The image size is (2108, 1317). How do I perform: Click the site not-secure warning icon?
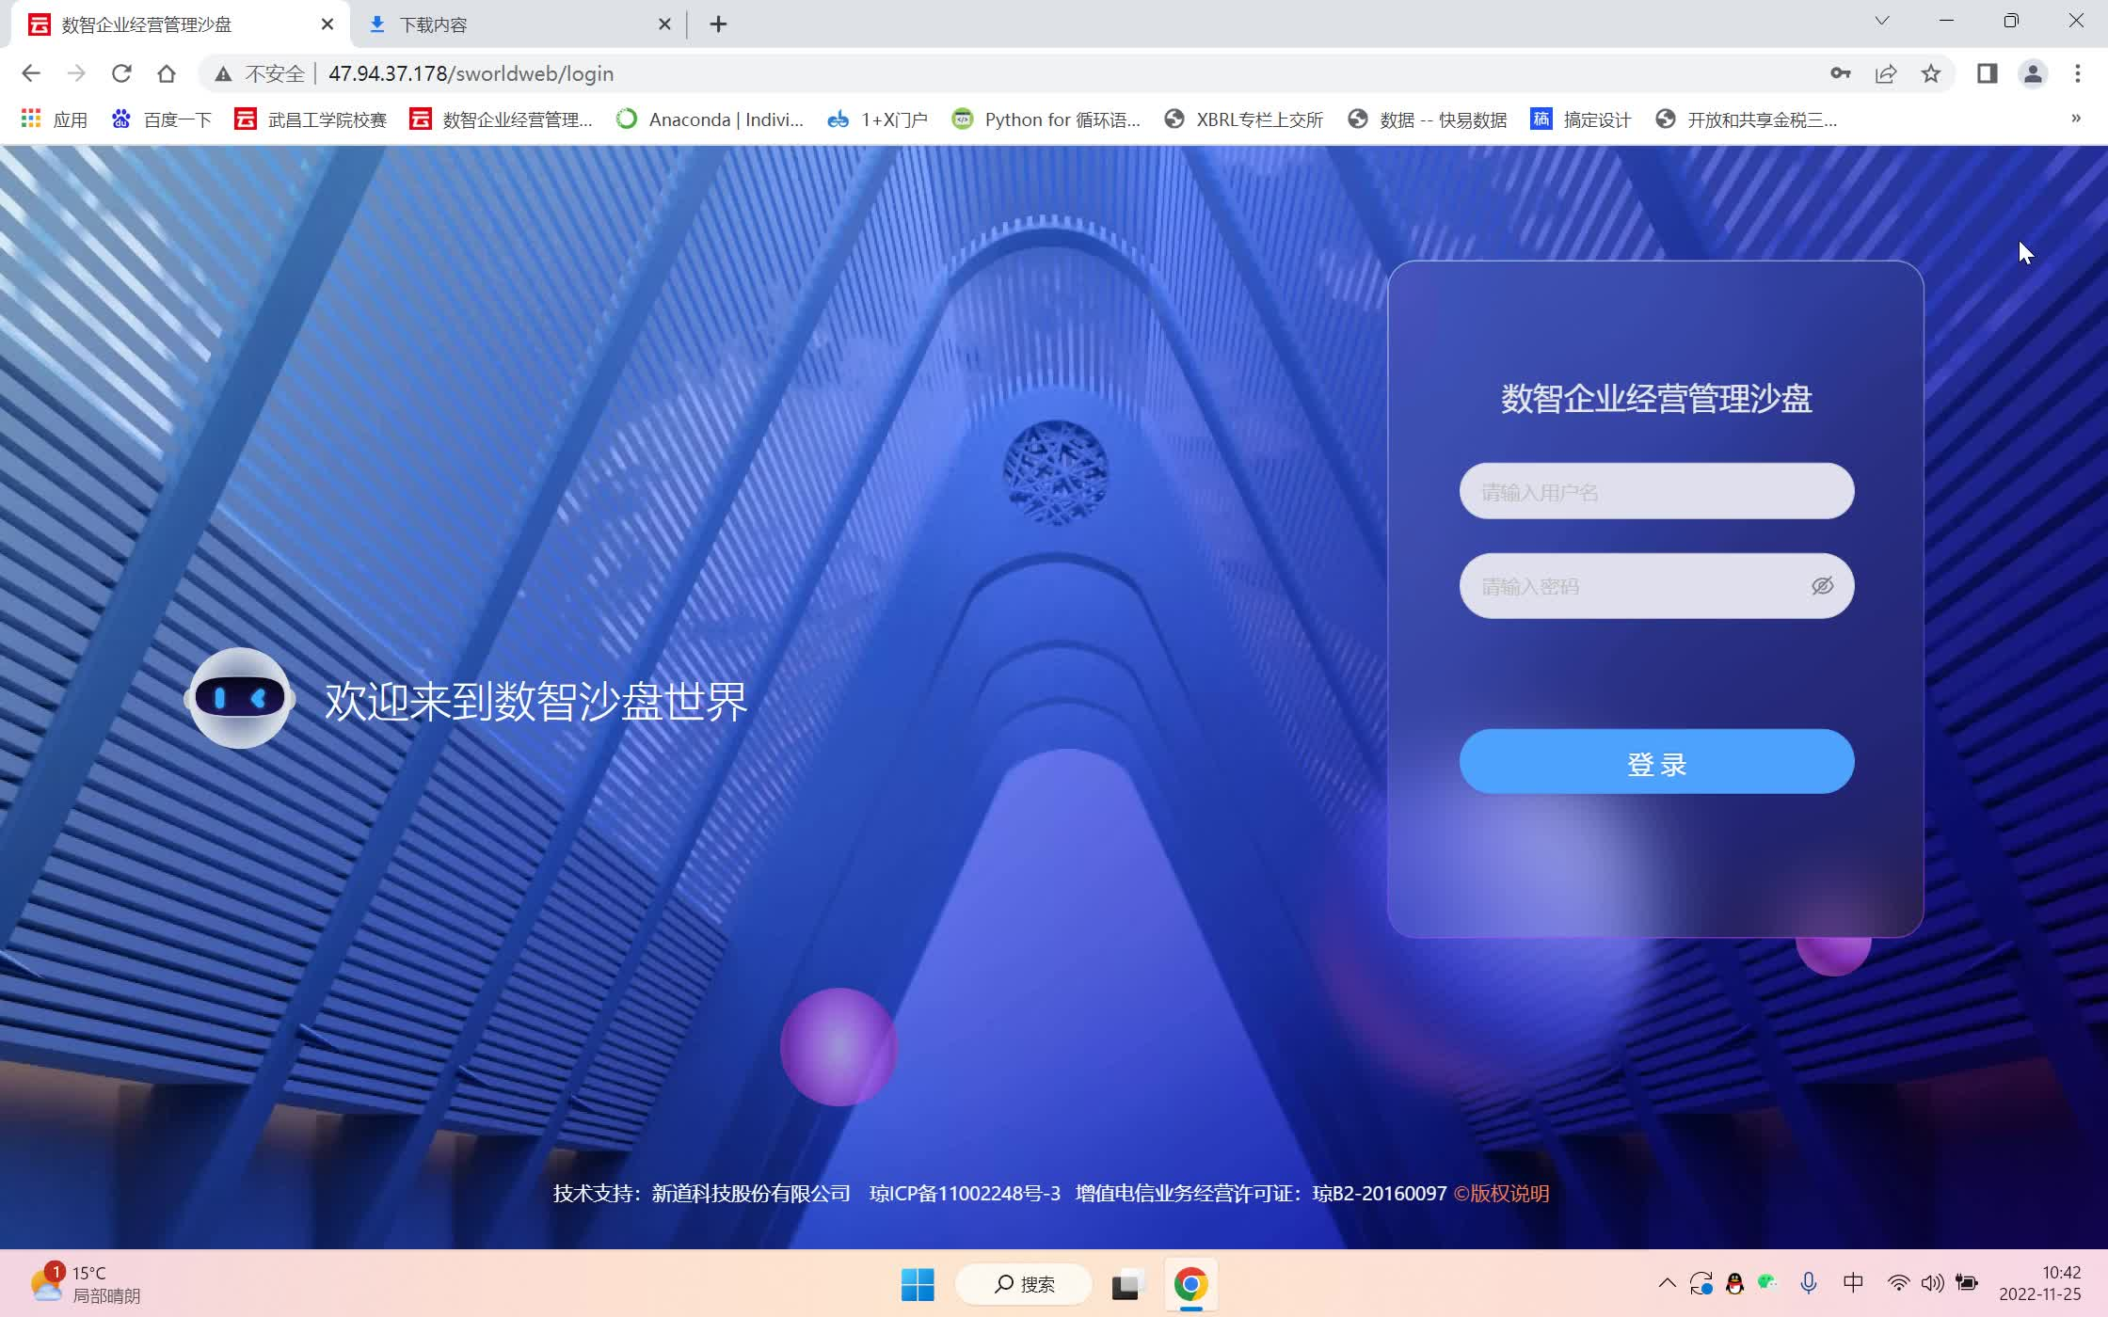click(223, 73)
